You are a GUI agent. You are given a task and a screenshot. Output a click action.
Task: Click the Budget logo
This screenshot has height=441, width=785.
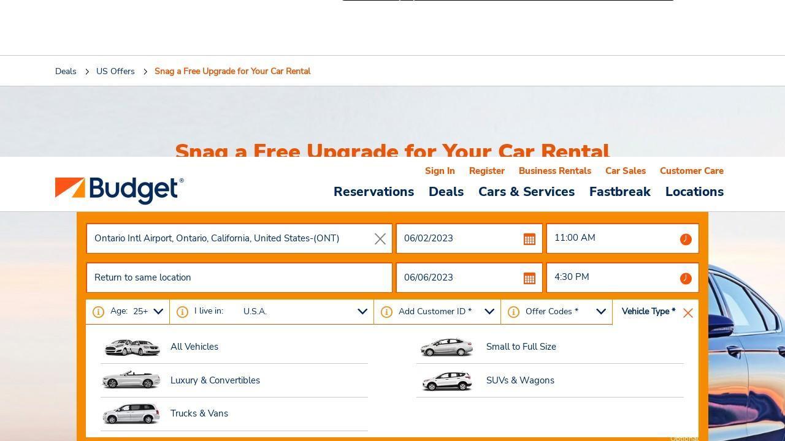tap(120, 190)
